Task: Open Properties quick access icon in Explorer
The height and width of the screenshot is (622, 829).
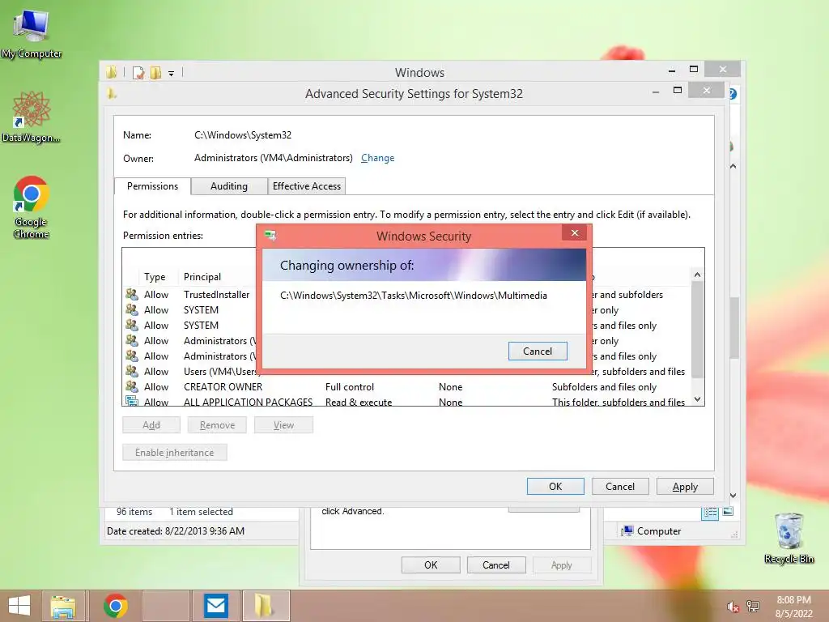Action: tap(139, 72)
